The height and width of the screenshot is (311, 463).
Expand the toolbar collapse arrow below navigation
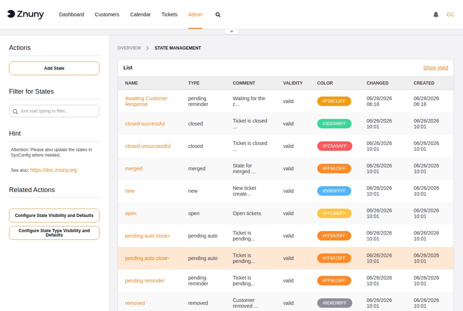click(231, 31)
